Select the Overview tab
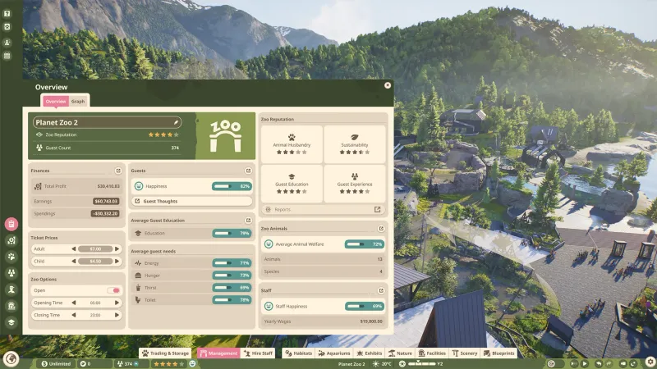The width and height of the screenshot is (657, 369). [55, 101]
